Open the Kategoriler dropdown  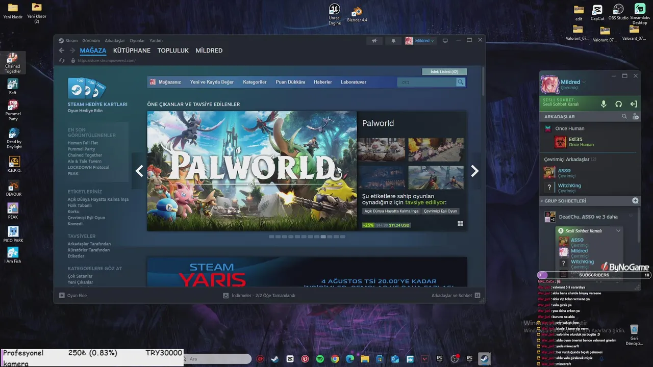point(255,82)
